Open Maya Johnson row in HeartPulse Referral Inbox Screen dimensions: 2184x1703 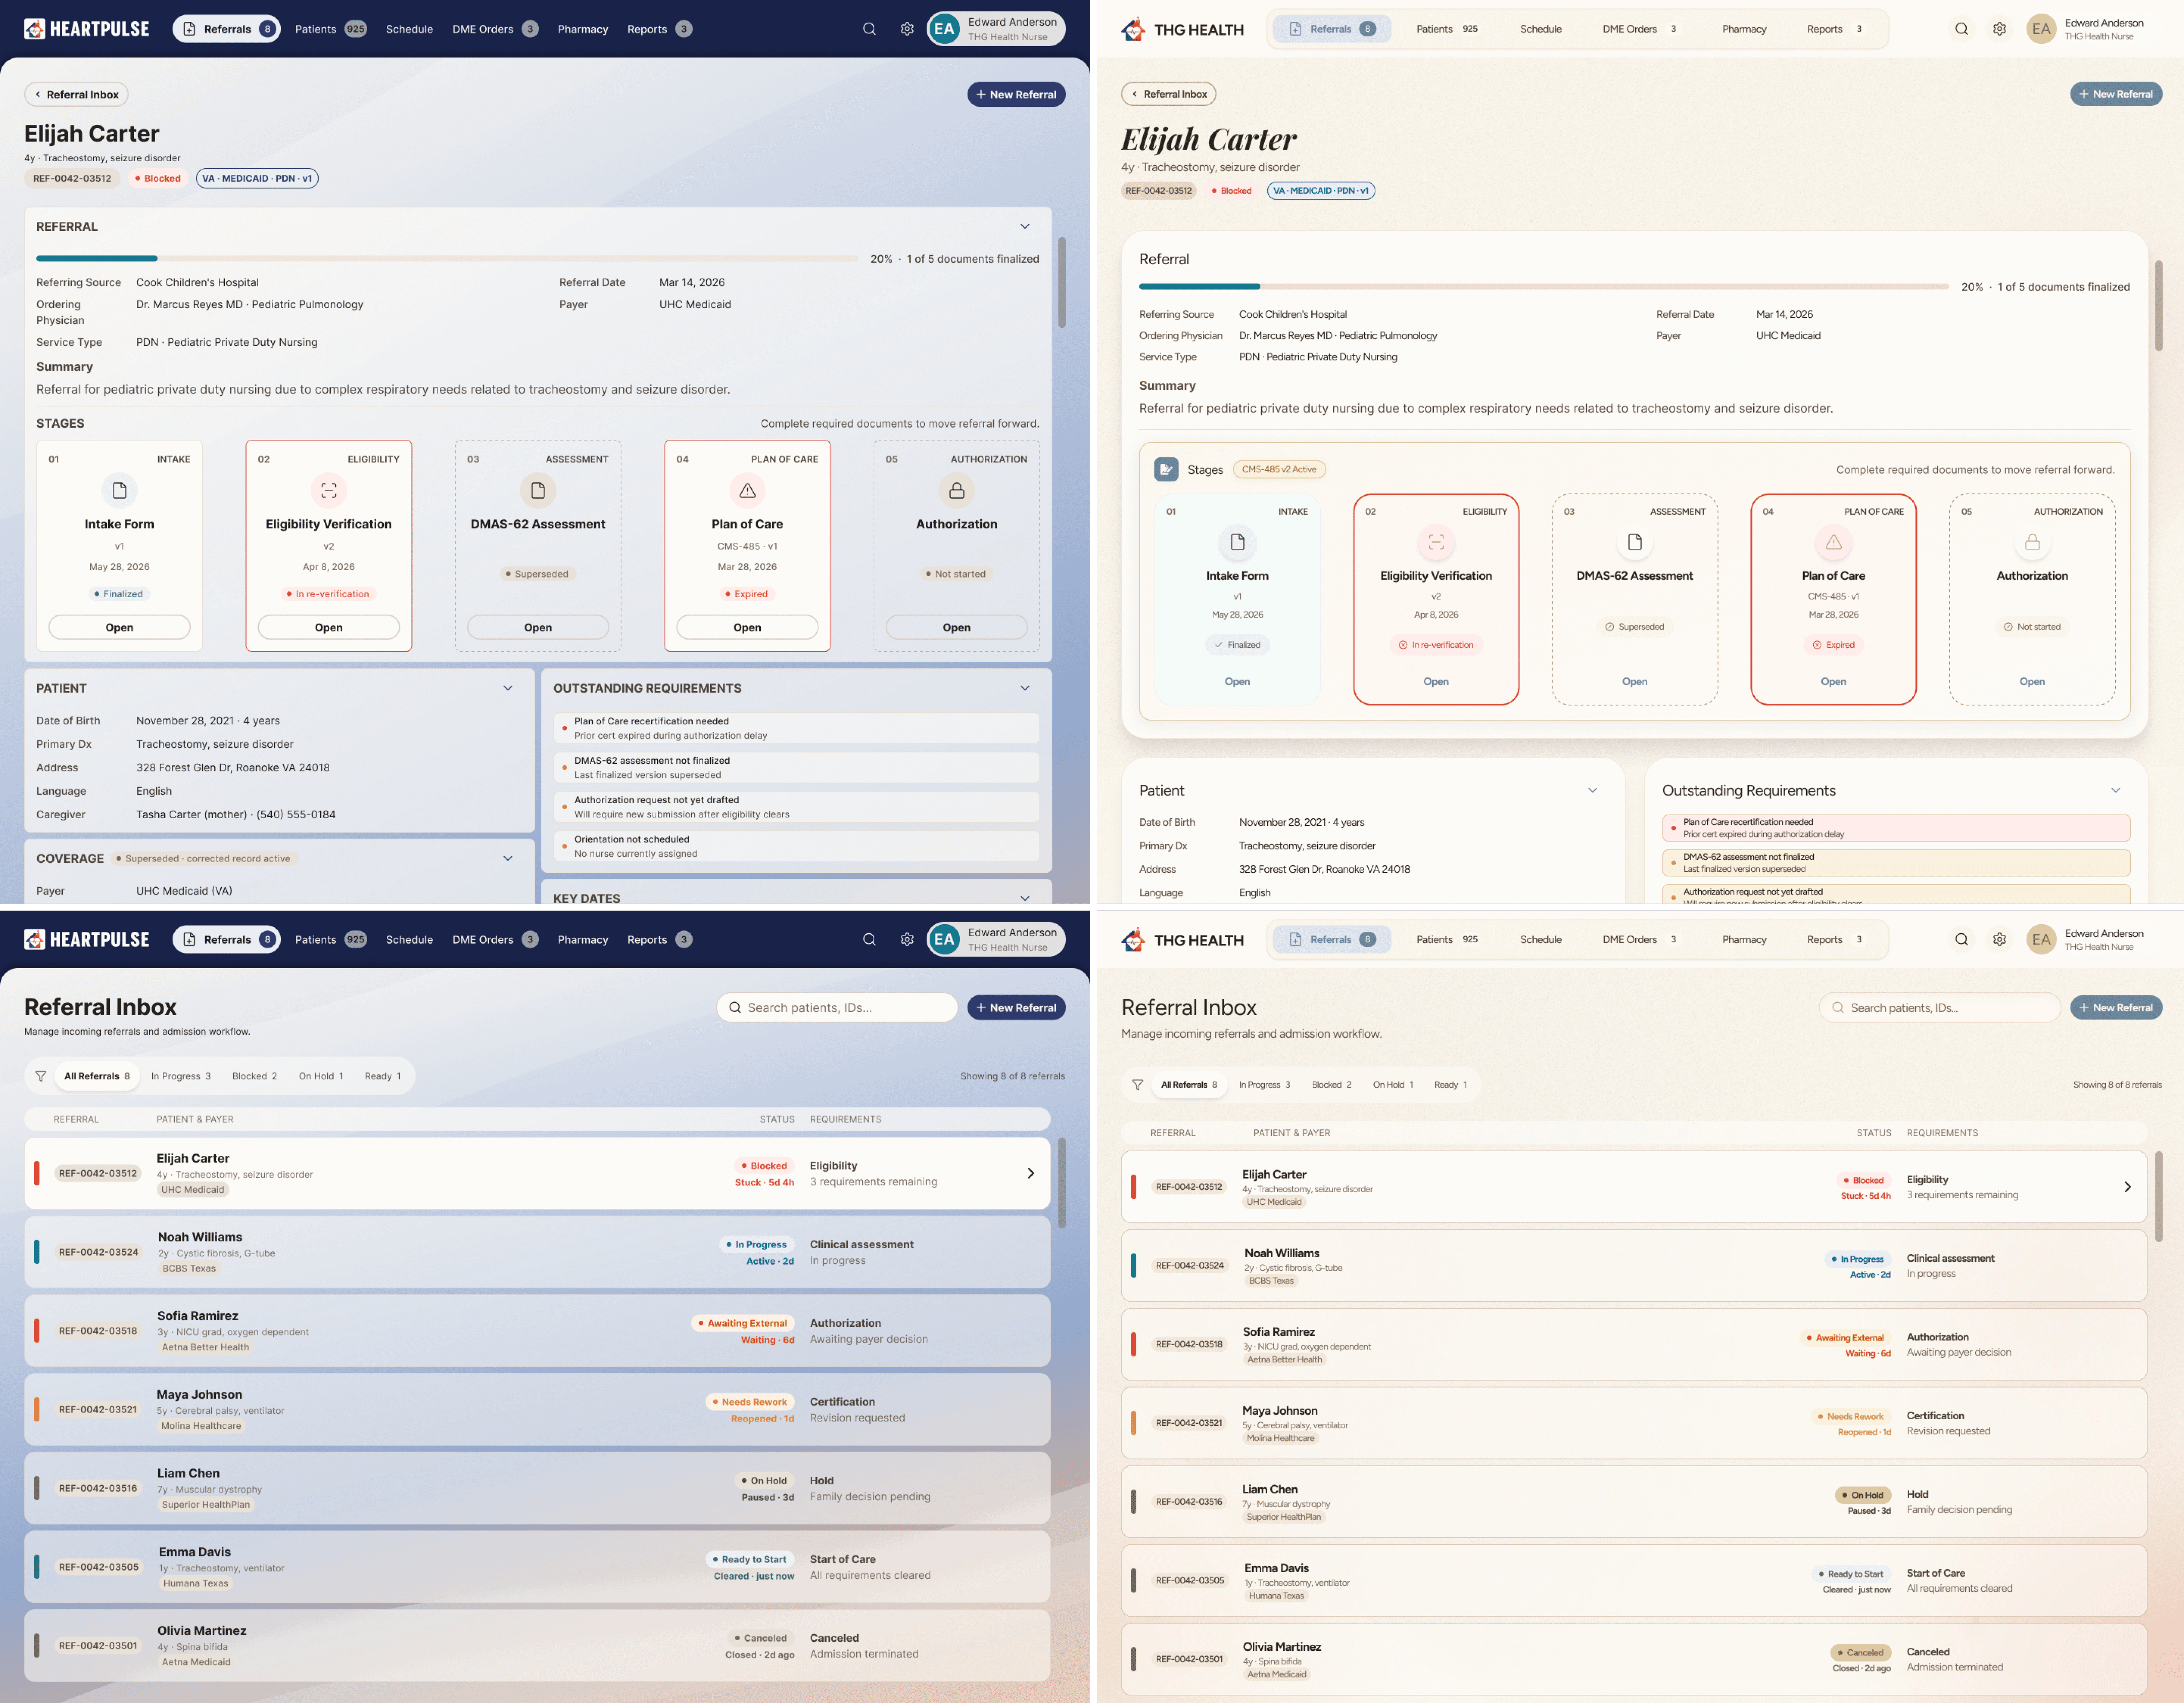click(x=537, y=1409)
